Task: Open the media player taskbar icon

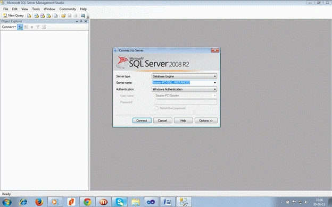Action: 55,202
